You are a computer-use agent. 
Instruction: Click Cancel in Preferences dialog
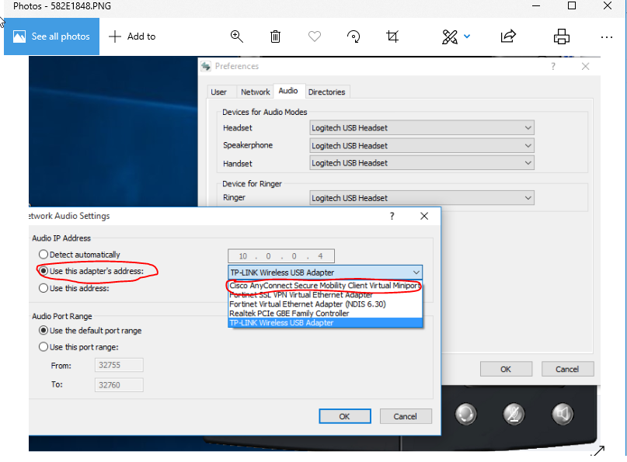click(x=567, y=369)
